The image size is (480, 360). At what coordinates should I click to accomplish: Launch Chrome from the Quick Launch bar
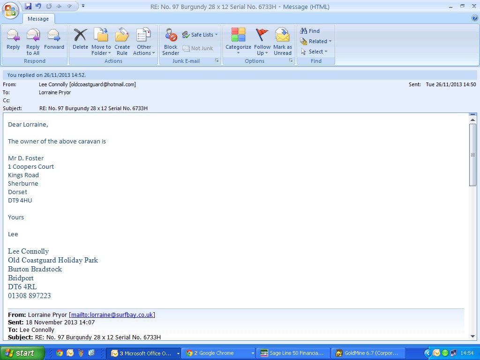60,353
